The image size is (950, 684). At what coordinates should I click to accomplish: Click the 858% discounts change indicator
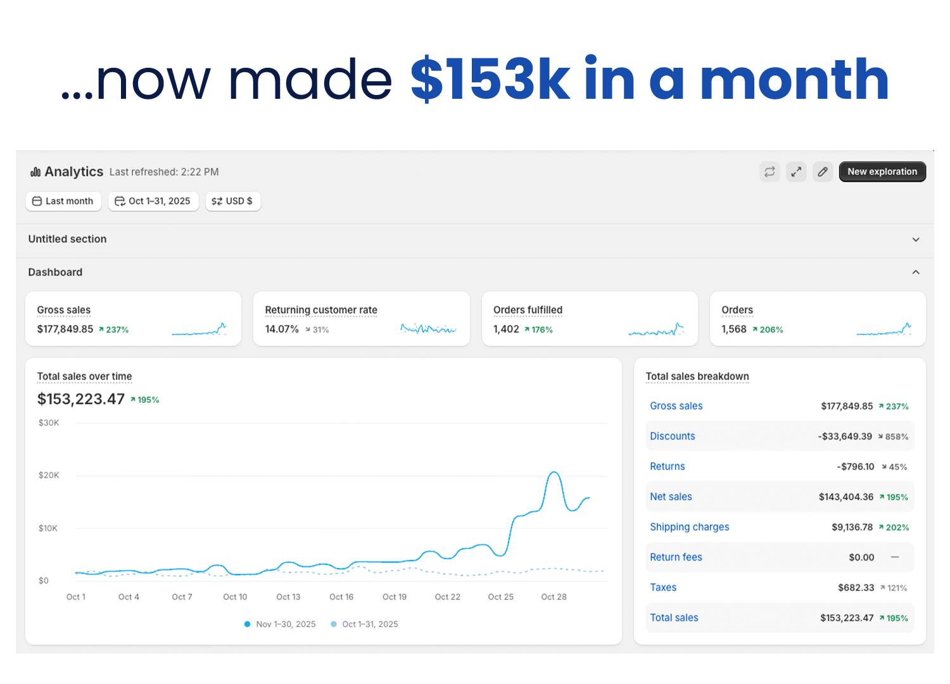tap(893, 437)
